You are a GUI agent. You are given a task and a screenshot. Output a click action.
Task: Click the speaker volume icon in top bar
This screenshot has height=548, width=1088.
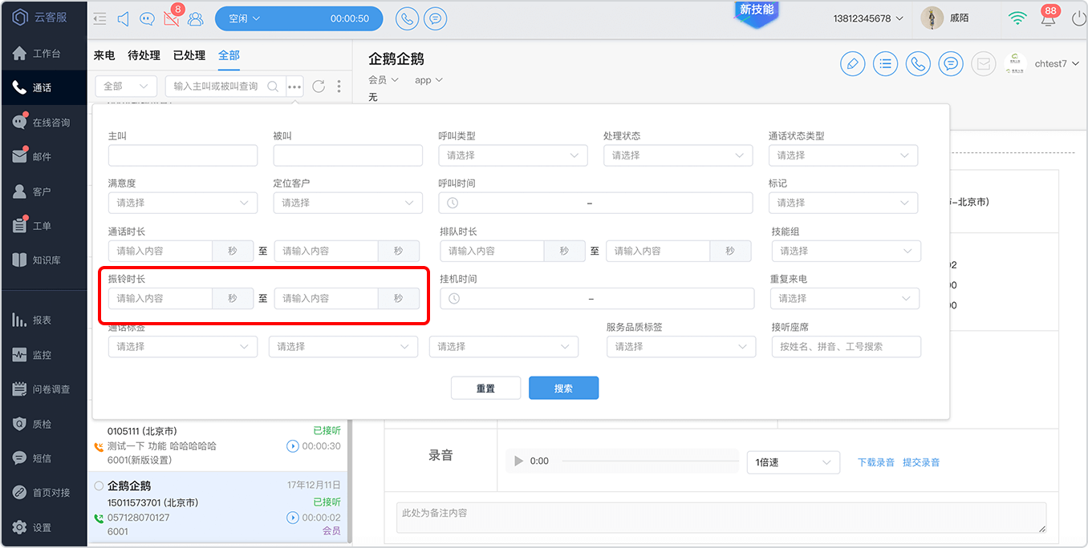click(x=124, y=18)
